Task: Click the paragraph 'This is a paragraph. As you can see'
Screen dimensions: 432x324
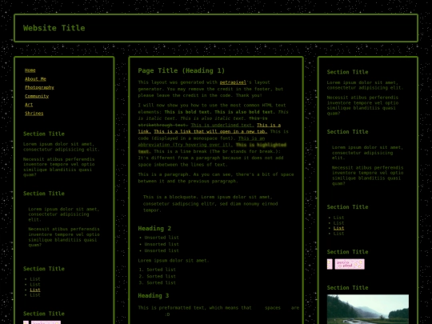Action: coord(216,178)
